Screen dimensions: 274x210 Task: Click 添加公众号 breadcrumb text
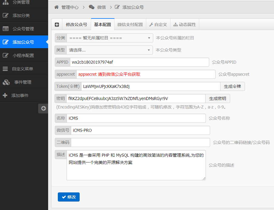[x=133, y=7]
